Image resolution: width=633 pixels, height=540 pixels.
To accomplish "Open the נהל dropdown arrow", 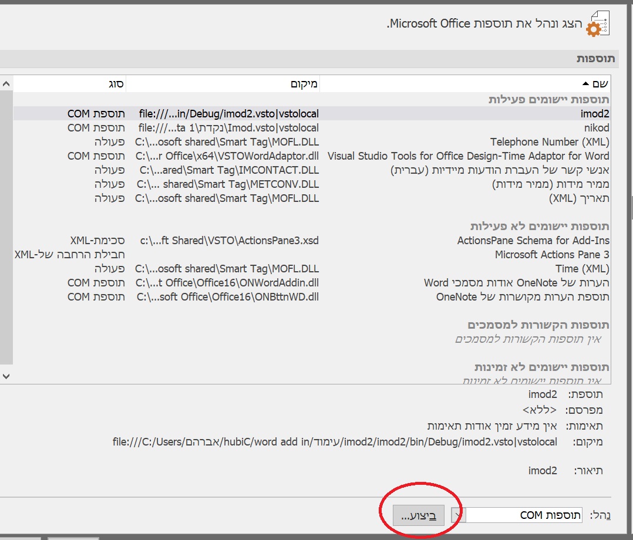I will point(458,515).
